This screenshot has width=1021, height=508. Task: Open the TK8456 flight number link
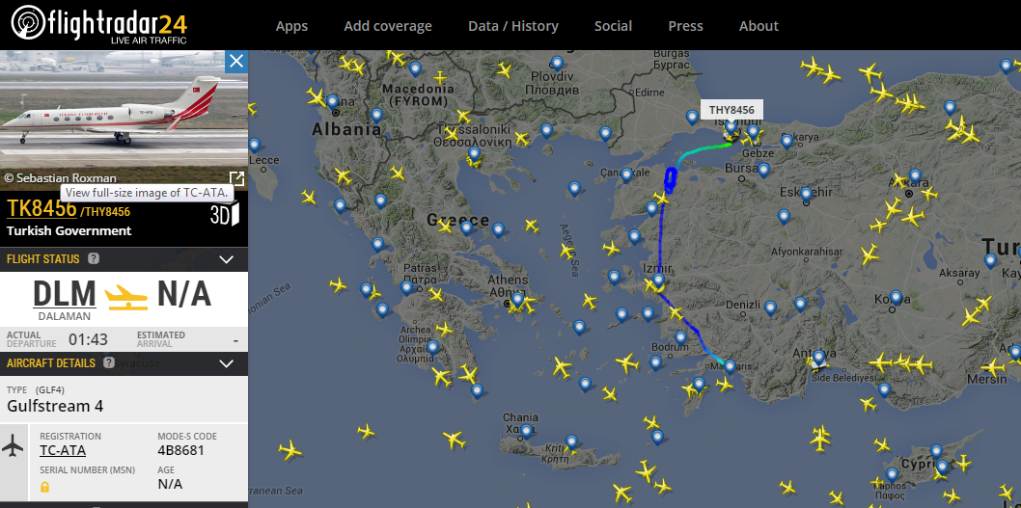(x=41, y=209)
